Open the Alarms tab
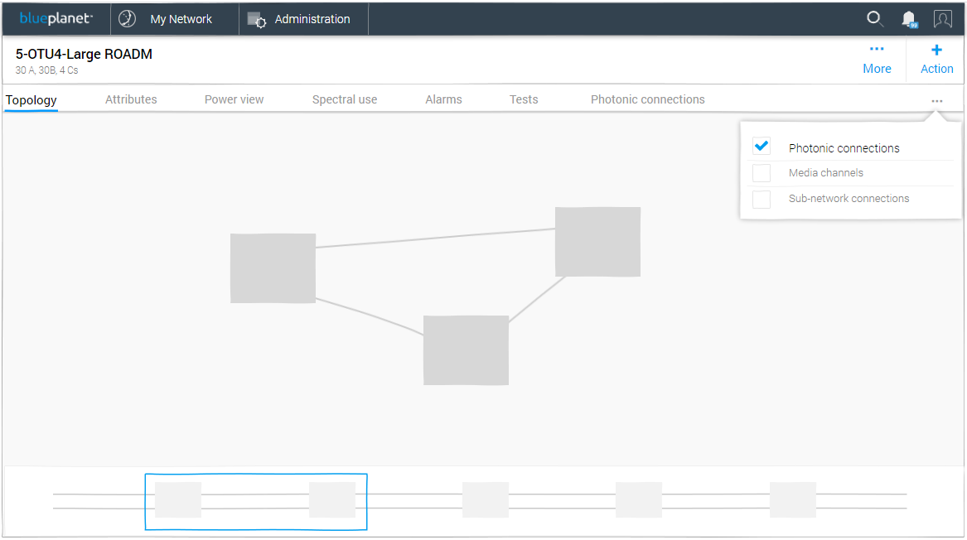The image size is (967, 540). point(443,99)
